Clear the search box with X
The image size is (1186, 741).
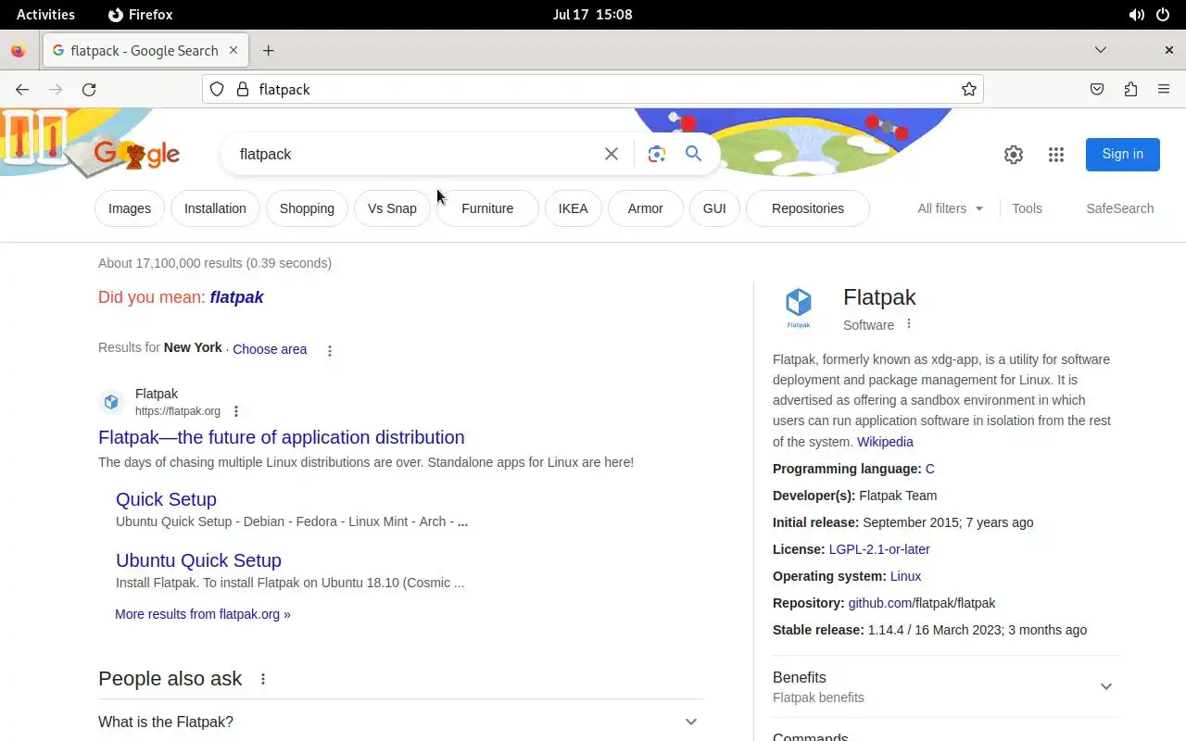point(612,154)
